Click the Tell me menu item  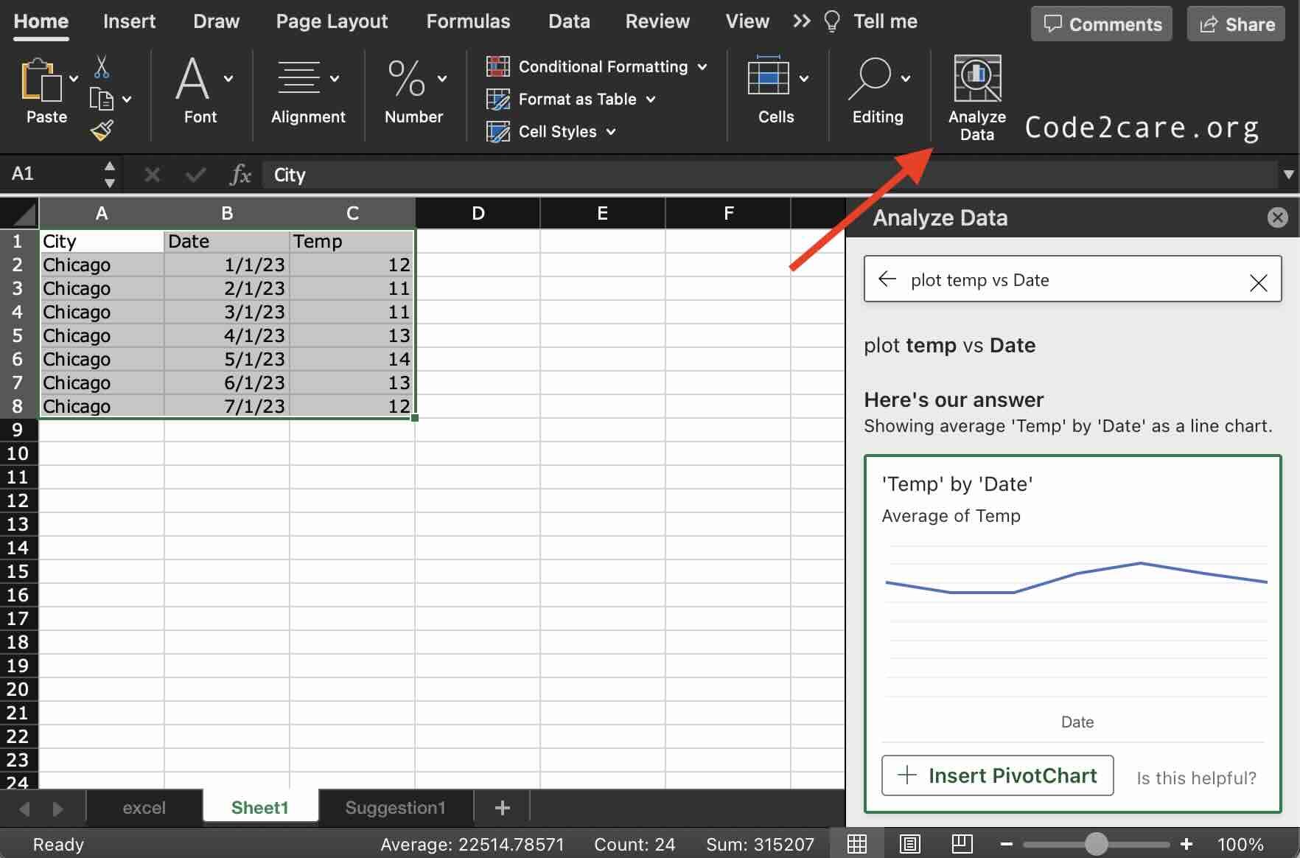tap(884, 21)
